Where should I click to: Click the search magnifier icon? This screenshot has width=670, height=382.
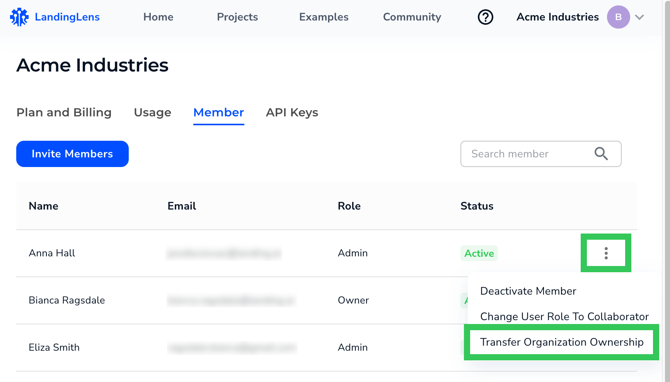[x=601, y=153]
